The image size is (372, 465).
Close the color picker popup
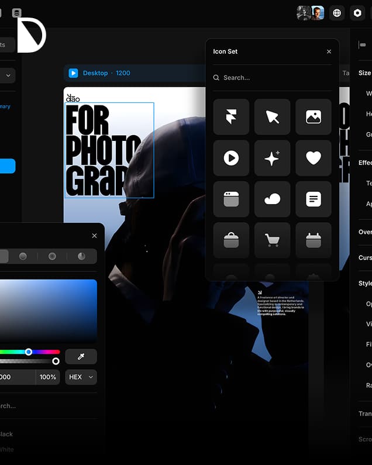click(x=94, y=236)
